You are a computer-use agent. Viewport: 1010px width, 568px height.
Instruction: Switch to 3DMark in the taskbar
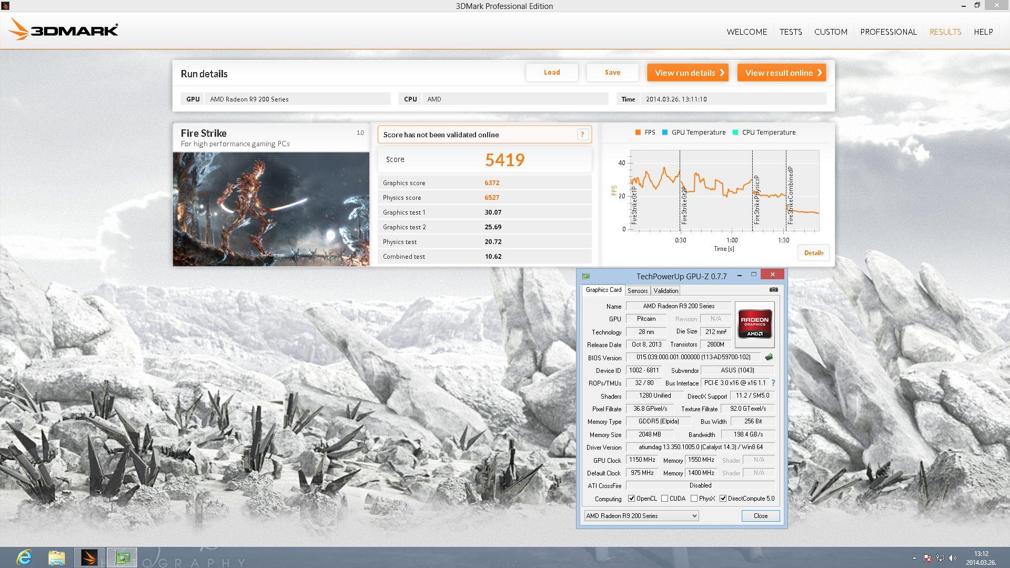point(89,557)
